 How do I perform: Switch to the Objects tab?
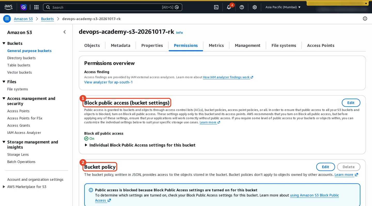click(x=92, y=45)
